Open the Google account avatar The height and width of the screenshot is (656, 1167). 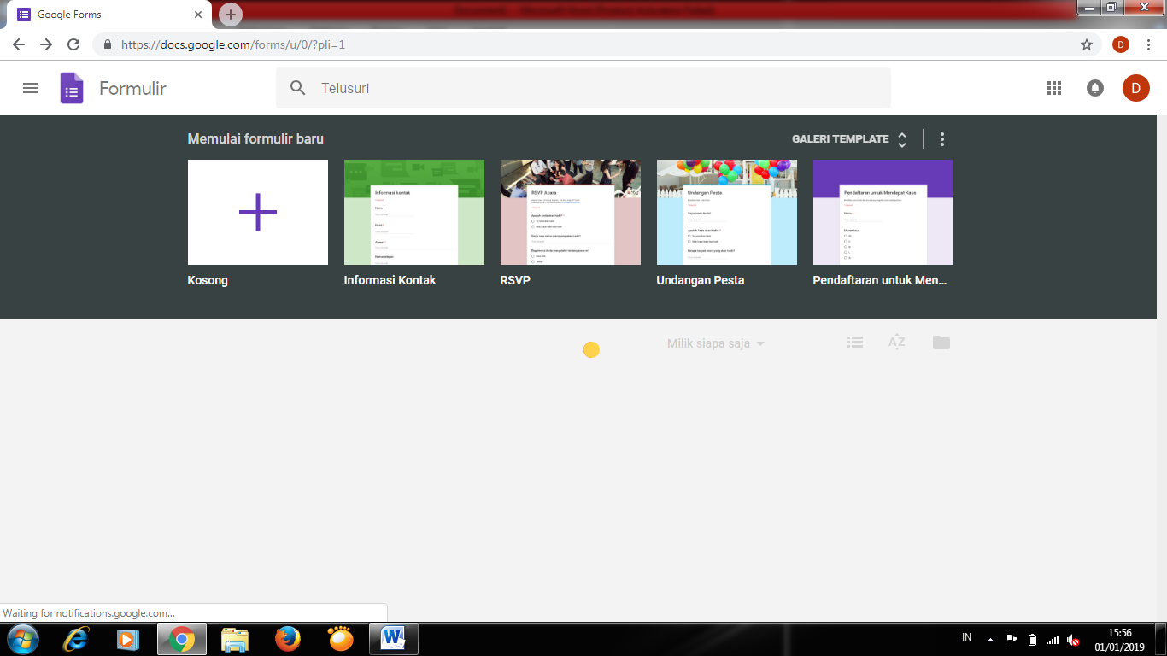point(1135,88)
